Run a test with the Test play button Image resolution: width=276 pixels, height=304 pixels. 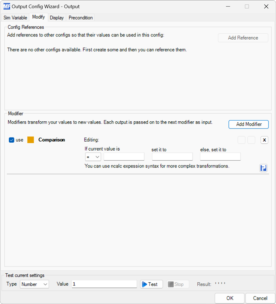(x=151, y=284)
